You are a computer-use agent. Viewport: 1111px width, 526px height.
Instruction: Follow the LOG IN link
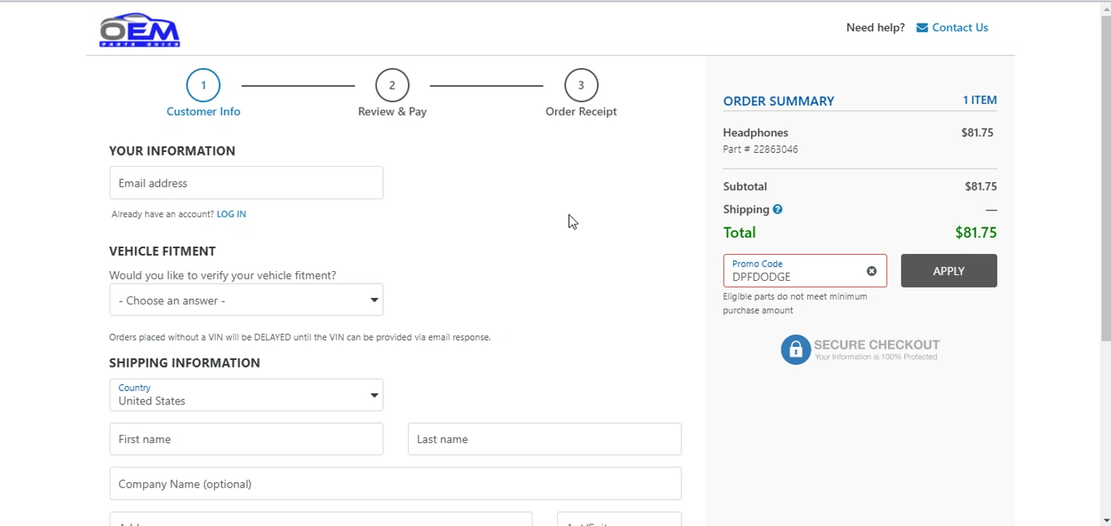(x=231, y=214)
